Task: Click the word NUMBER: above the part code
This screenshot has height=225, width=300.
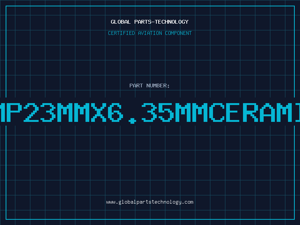Action: (158, 85)
